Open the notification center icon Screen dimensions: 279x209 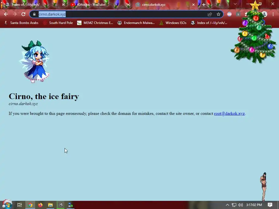point(270,205)
